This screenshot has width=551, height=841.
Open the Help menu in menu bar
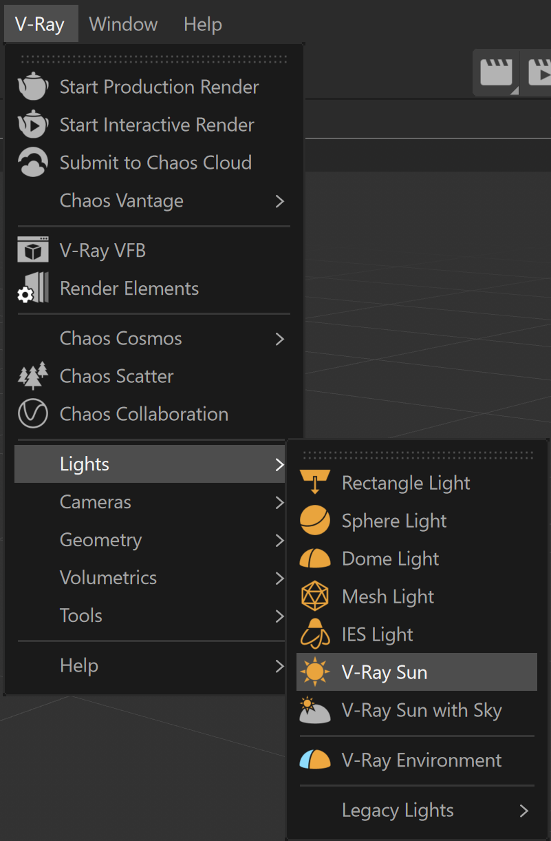click(x=203, y=24)
